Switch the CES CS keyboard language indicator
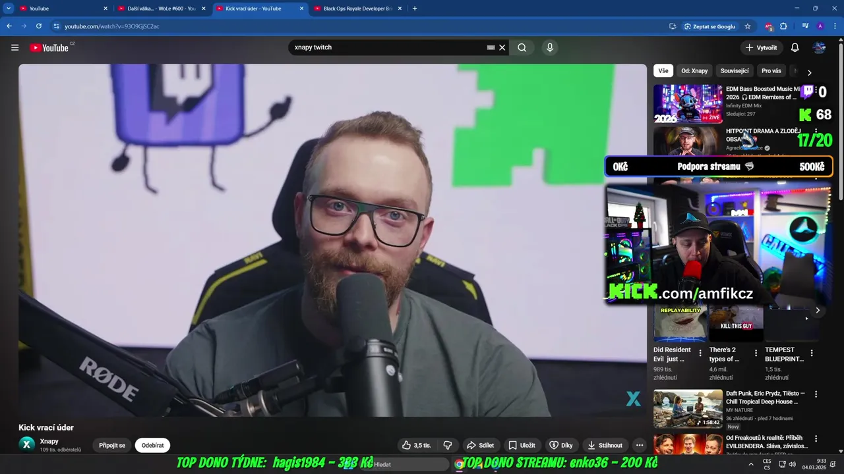Screen dimensions: 844x474 767,464
